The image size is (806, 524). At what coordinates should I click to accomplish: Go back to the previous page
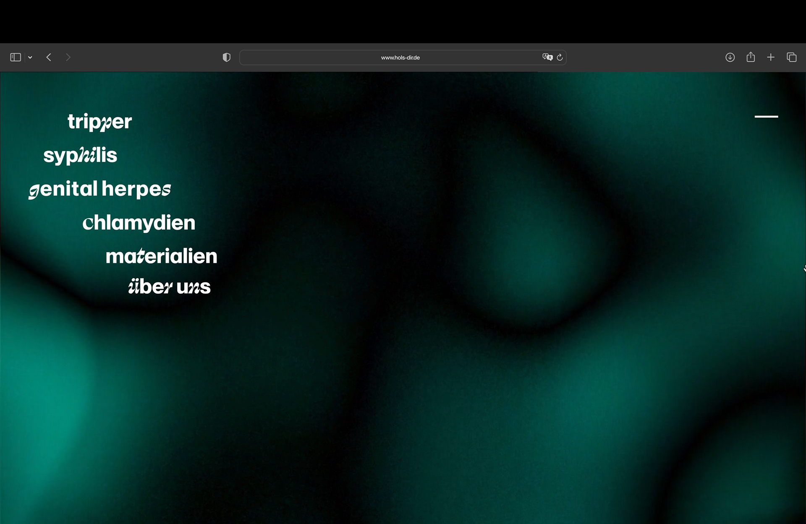point(49,57)
